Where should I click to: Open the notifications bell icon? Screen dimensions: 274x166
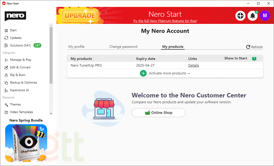point(253,16)
